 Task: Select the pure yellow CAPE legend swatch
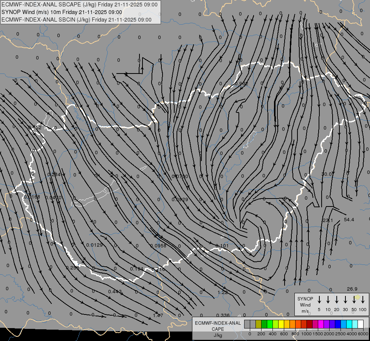click(281, 324)
